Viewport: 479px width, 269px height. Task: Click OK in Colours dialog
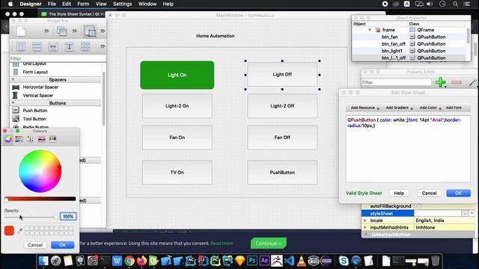(x=63, y=245)
